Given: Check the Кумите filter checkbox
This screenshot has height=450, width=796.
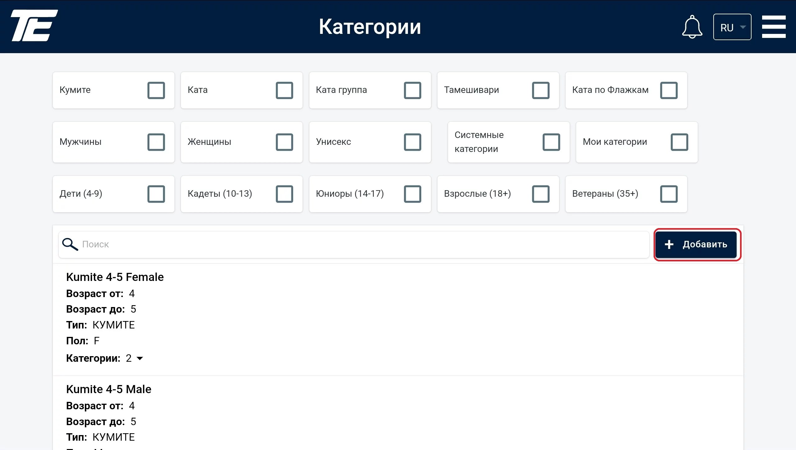Looking at the screenshot, I should [156, 90].
